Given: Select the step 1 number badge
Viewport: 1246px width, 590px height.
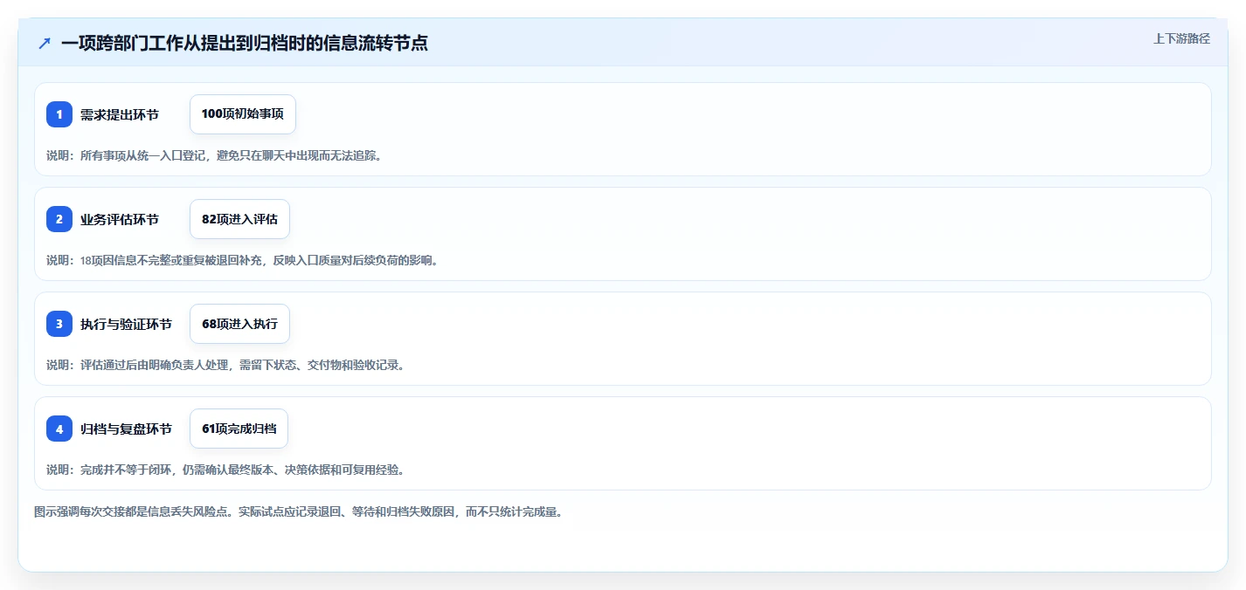Looking at the screenshot, I should pyautogui.click(x=59, y=114).
